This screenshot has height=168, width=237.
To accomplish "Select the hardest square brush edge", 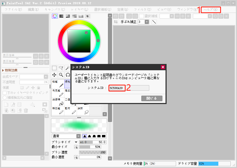I will (x=104, y=136).
